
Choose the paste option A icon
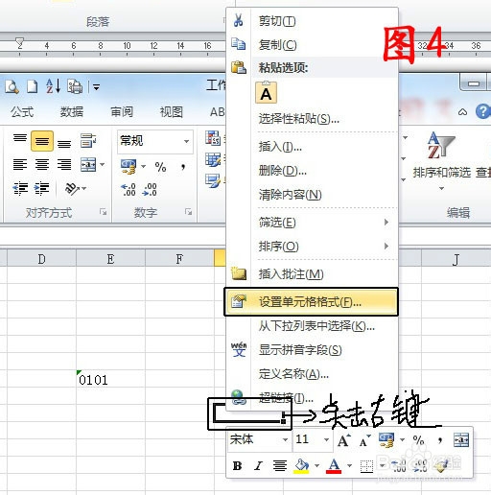tap(266, 93)
